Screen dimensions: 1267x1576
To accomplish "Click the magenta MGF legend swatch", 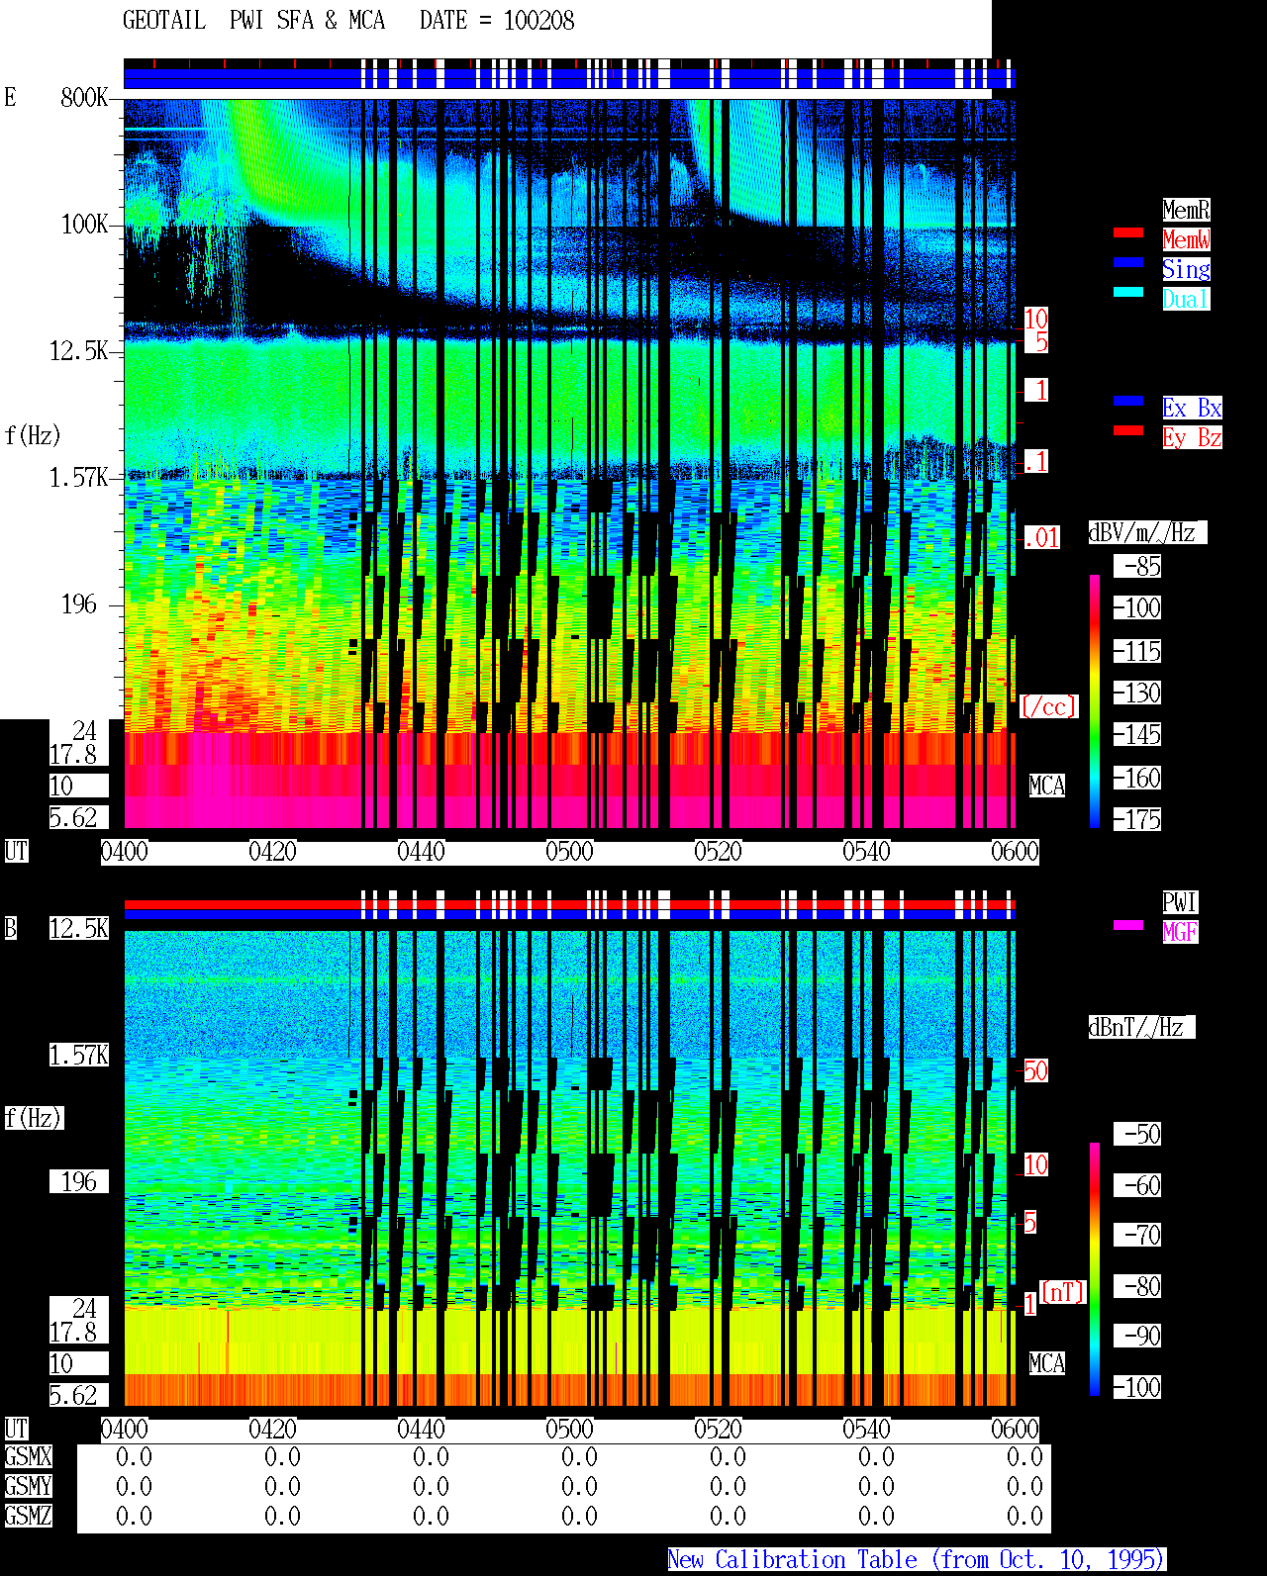I will point(1128,925).
